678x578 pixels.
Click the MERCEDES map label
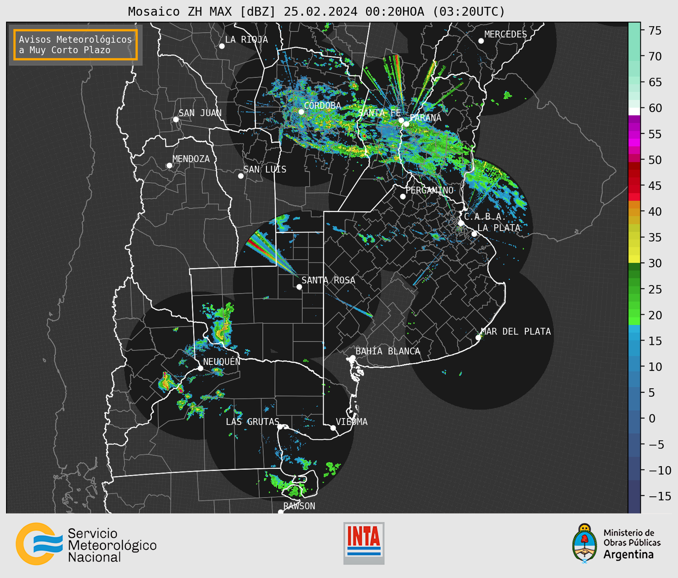pyautogui.click(x=506, y=35)
